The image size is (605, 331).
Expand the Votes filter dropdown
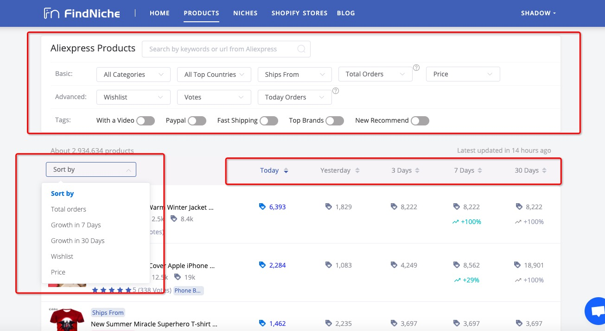[214, 97]
